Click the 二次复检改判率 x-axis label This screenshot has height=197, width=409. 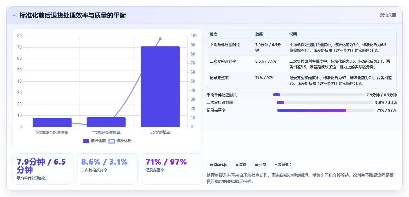(106, 132)
